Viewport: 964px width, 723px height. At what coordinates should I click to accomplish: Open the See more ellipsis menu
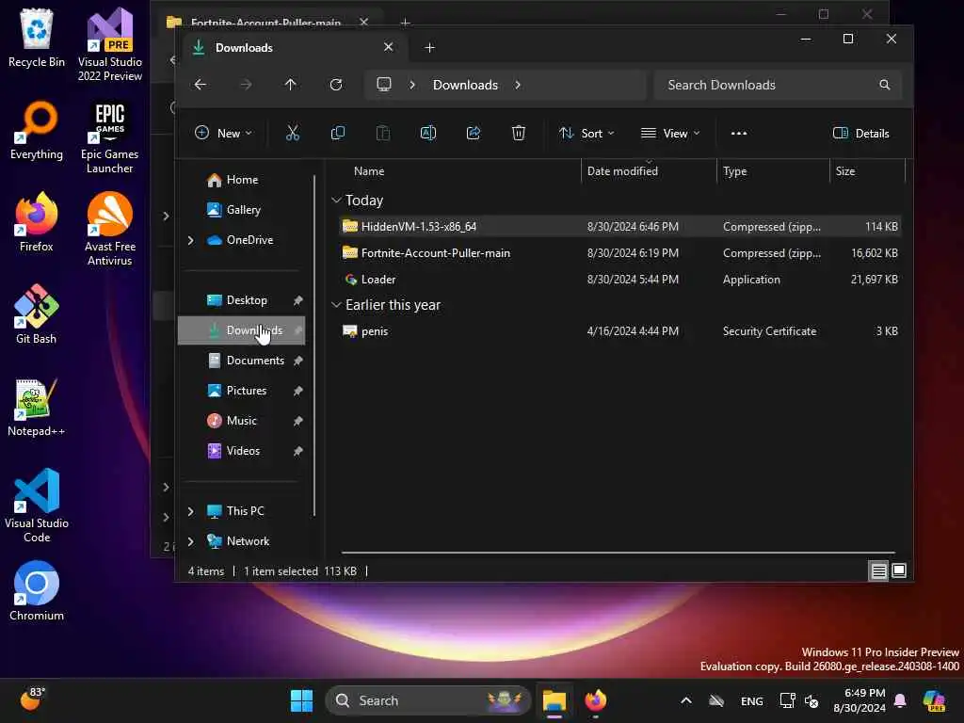pos(739,133)
